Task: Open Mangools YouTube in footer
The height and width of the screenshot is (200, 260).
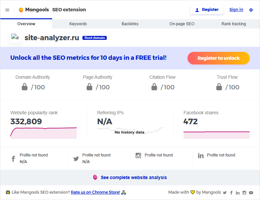Action: click(x=251, y=193)
